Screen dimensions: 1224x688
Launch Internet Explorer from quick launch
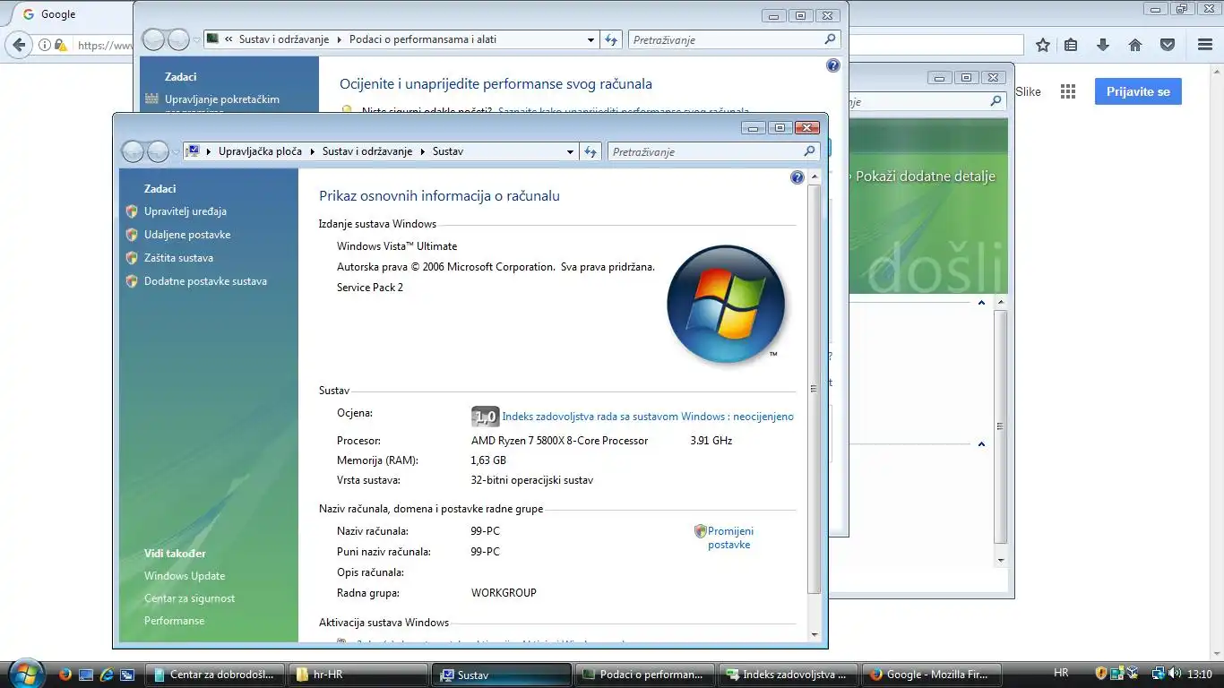click(107, 675)
